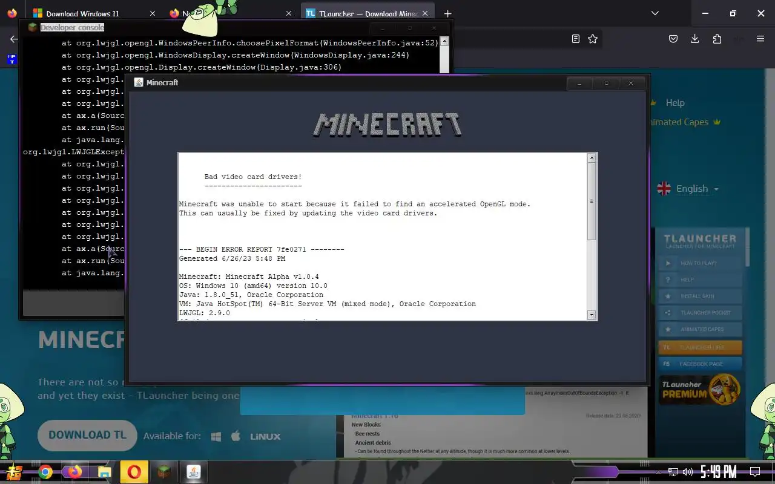
Task: Click orange TLAUNCHER.ORG sidebar button
Action: 699,347
